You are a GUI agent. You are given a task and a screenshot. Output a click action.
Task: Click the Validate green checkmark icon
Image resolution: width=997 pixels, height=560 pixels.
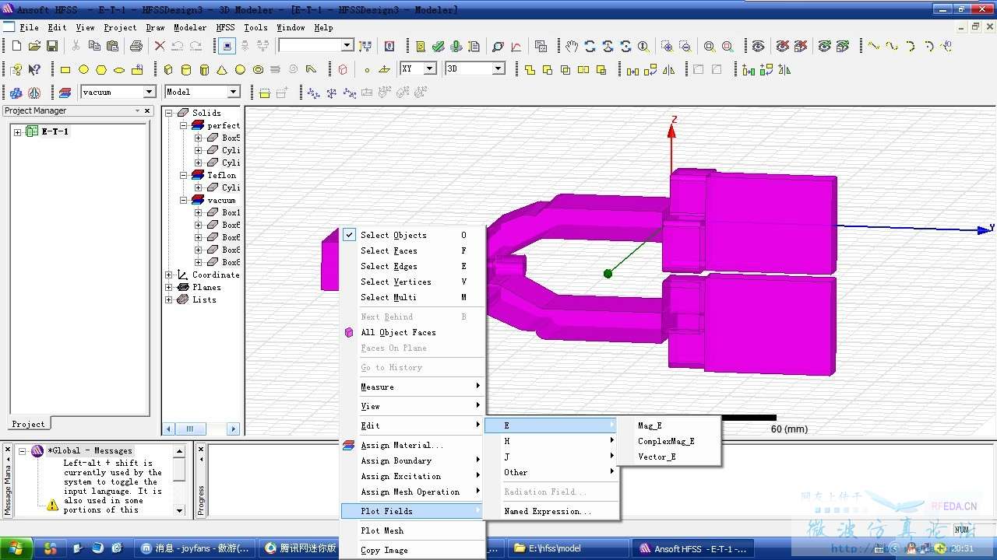click(x=439, y=46)
